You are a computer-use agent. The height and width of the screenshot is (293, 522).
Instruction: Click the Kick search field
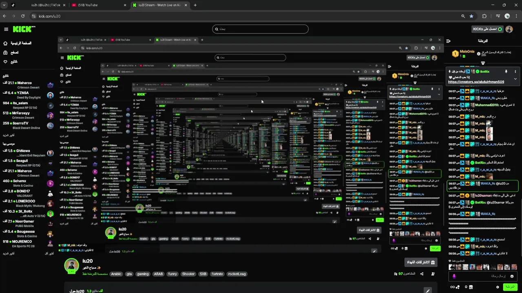click(x=260, y=29)
